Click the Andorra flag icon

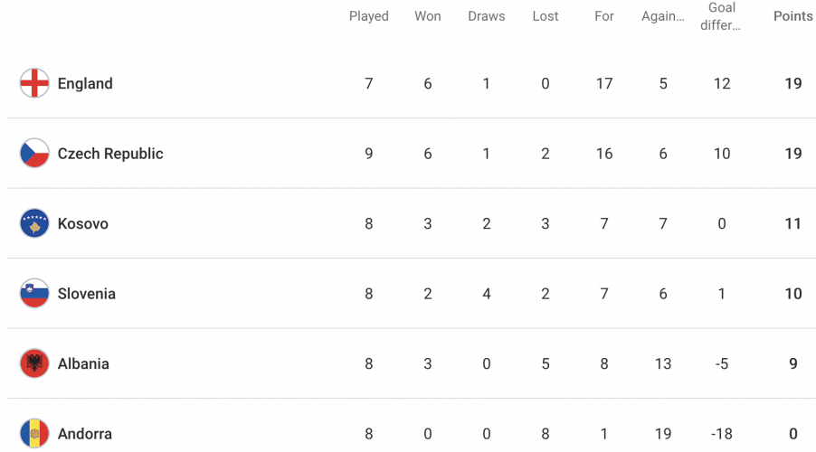[x=34, y=434]
